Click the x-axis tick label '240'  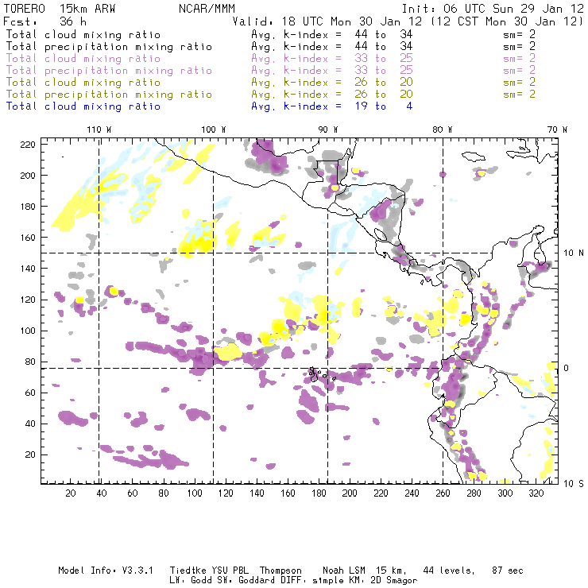point(412,493)
